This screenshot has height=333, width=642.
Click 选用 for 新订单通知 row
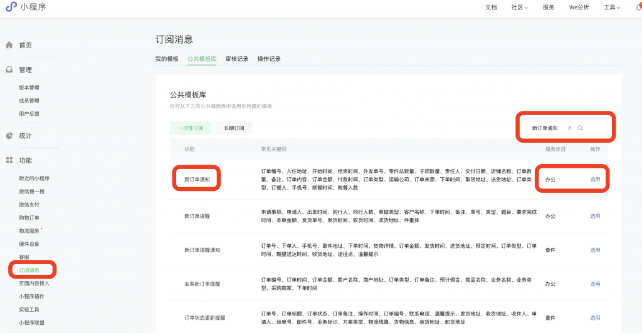pyautogui.click(x=595, y=180)
